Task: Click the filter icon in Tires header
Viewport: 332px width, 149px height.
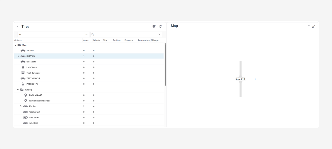Action: point(154,26)
